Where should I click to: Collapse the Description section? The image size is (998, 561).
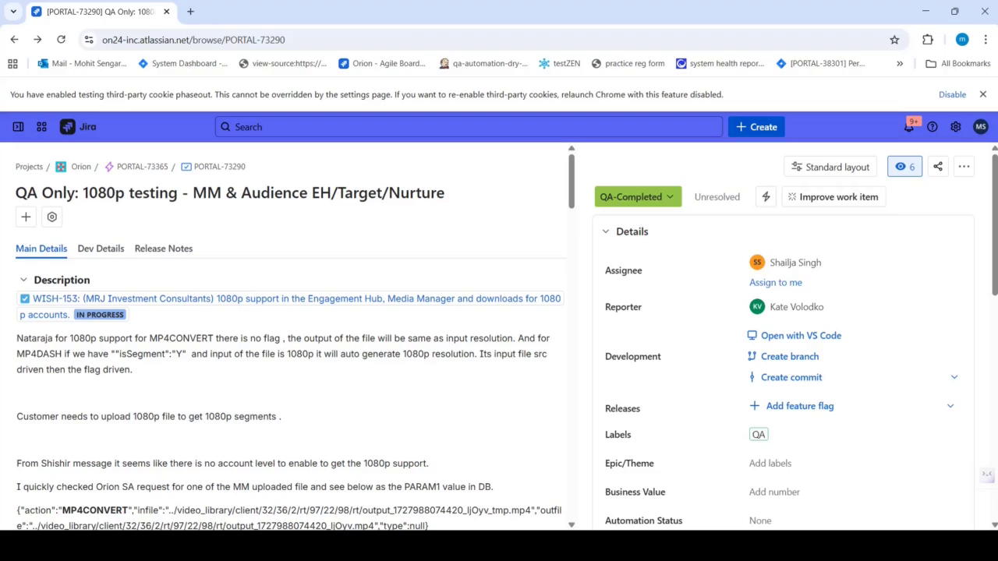[23, 280]
